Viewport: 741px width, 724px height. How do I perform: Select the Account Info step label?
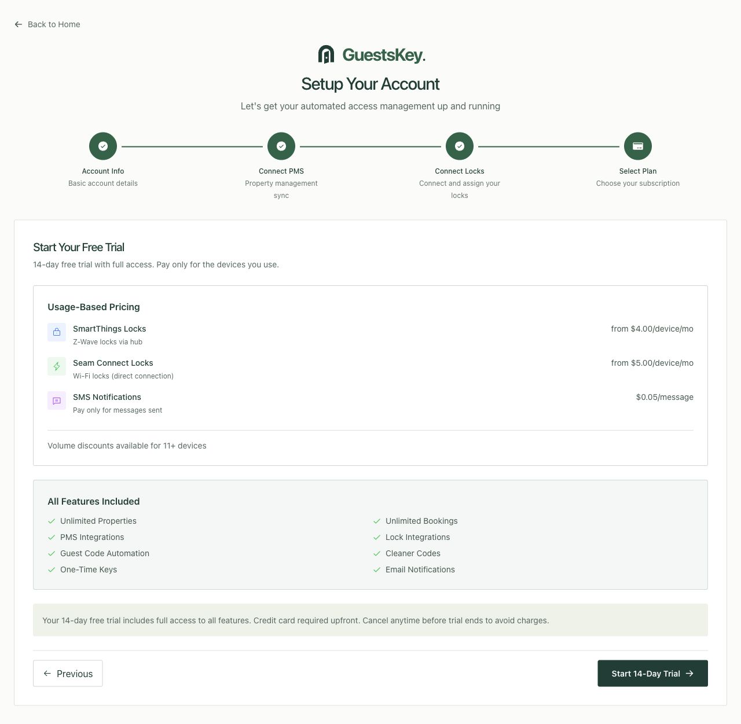tap(103, 171)
